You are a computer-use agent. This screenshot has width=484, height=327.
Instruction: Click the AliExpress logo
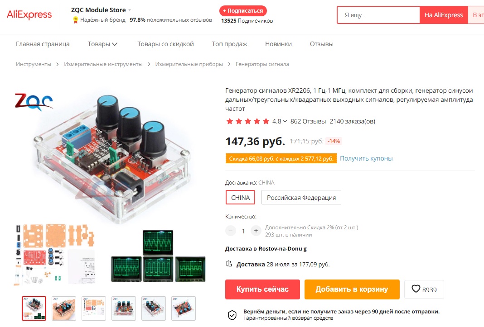29,14
